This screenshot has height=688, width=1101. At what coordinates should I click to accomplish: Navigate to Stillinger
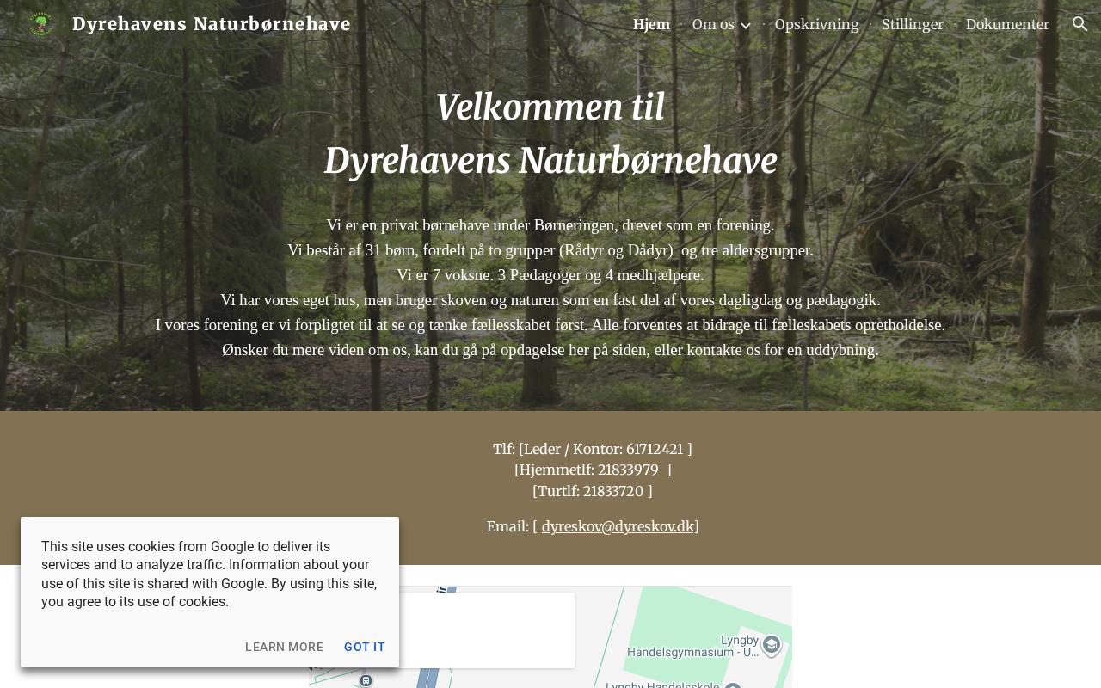(913, 24)
